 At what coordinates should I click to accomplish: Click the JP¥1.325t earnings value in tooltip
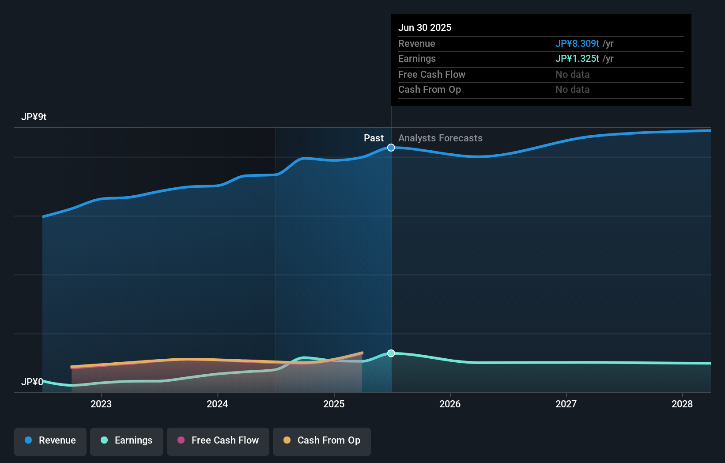[577, 58]
